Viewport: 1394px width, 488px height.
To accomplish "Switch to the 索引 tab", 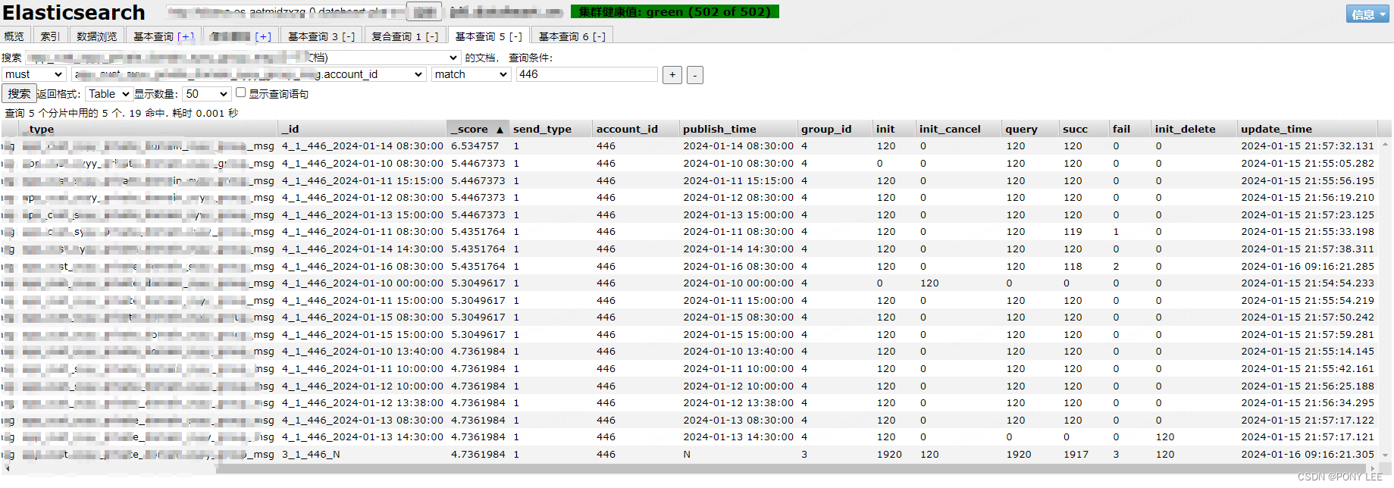I will coord(50,36).
